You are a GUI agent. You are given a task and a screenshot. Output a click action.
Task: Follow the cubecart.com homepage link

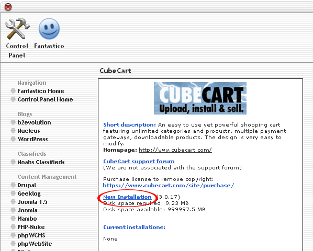point(175,150)
